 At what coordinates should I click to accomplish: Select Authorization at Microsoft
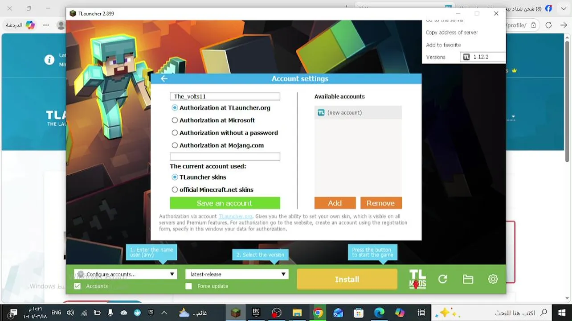175,120
